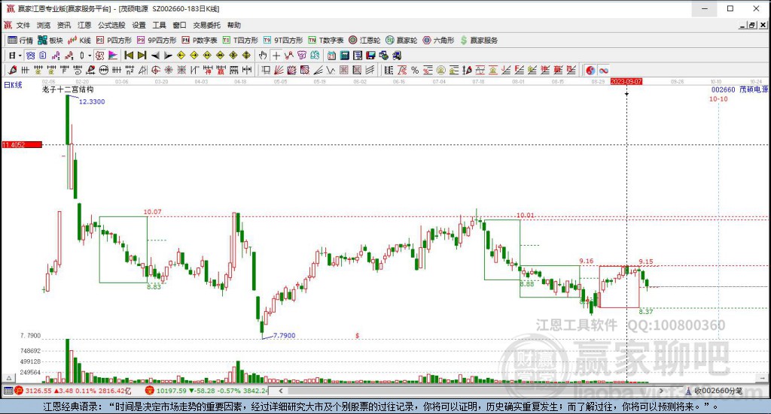
Task: Open the 9T四方形 tool
Action: [283, 41]
